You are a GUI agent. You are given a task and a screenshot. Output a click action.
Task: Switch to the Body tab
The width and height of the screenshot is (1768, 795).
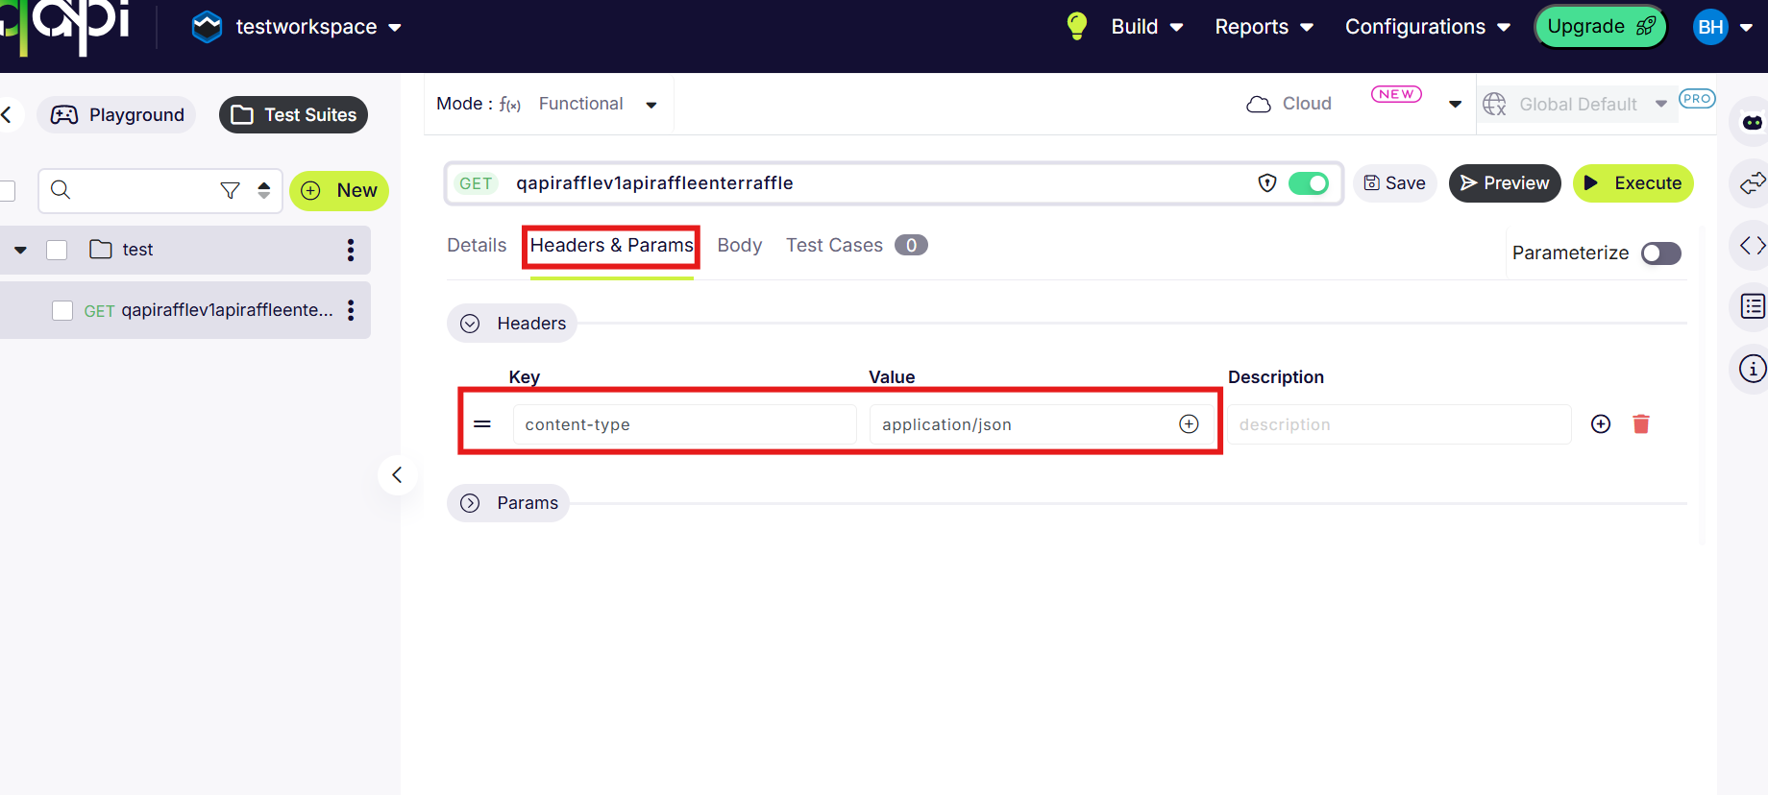740,245
